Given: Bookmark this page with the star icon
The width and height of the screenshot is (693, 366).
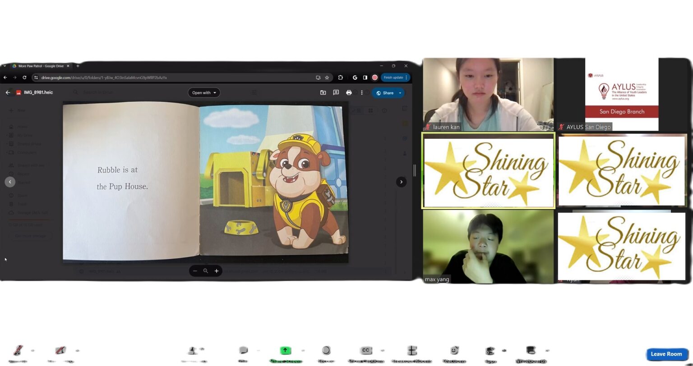Looking at the screenshot, I should coord(327,78).
